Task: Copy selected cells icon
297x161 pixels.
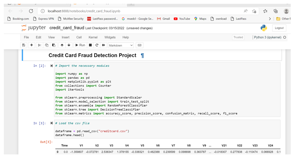Action: point(47,45)
